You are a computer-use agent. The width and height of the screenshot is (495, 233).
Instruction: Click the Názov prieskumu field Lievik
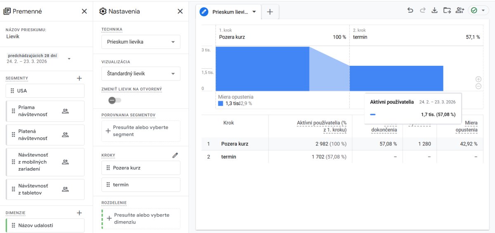(x=12, y=37)
